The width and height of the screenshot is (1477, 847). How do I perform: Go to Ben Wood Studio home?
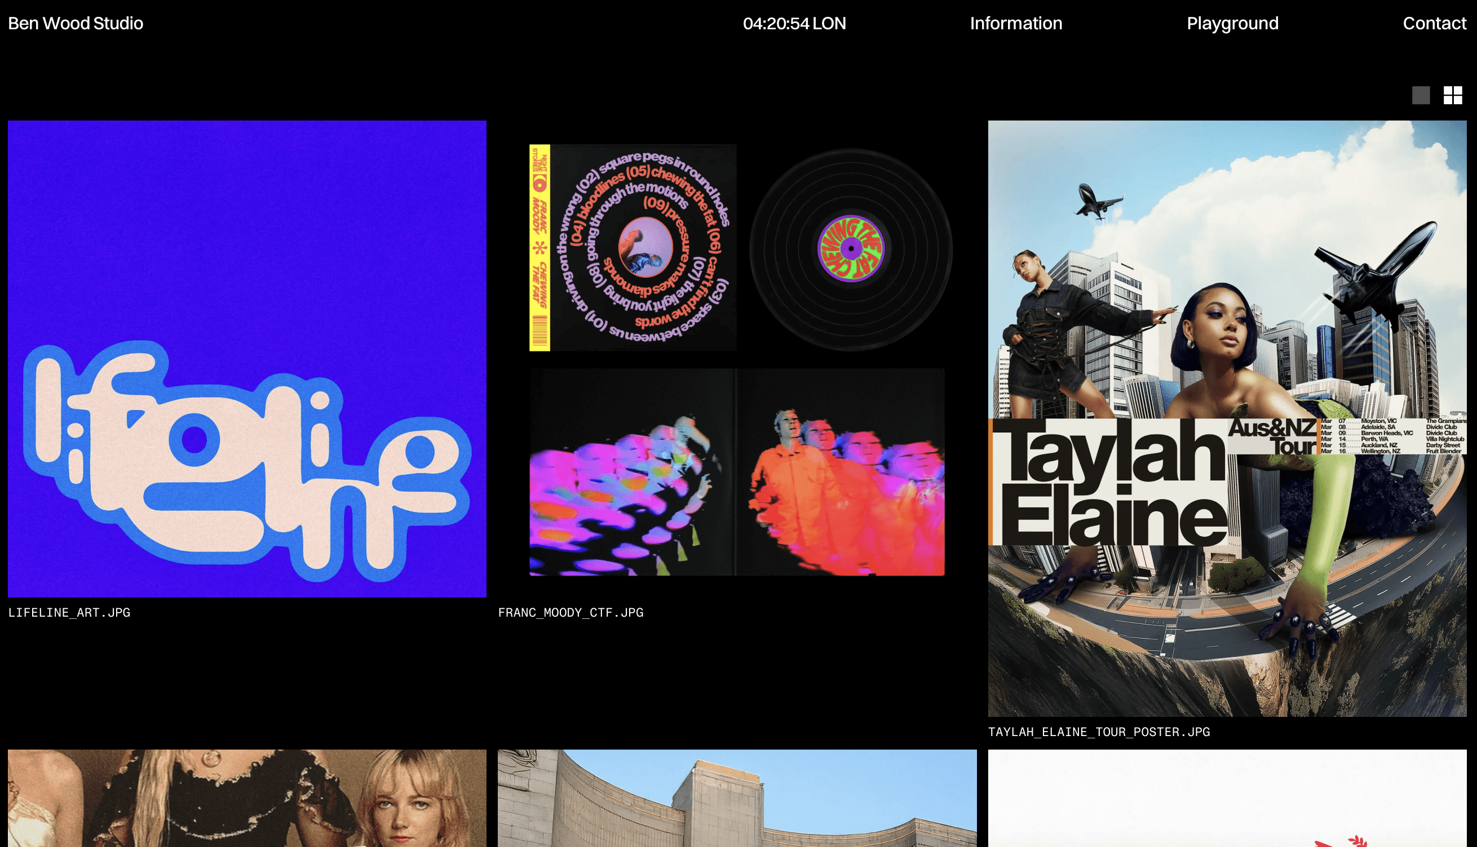pyautogui.click(x=76, y=23)
